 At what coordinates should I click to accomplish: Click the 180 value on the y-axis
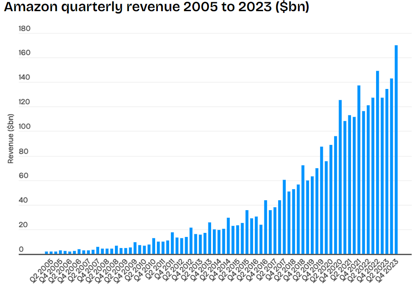(24, 29)
